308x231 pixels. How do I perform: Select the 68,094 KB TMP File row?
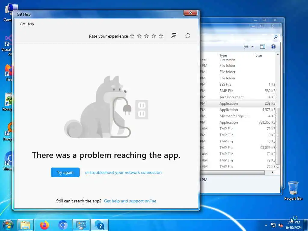tap(239, 147)
